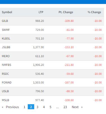Sort by % Change column header
Image resolution: width=106 pixels, height=114 pixels.
pyautogui.click(x=94, y=12)
